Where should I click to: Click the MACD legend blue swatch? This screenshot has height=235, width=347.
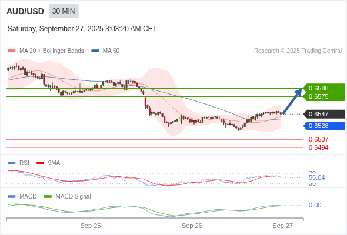coord(12,197)
